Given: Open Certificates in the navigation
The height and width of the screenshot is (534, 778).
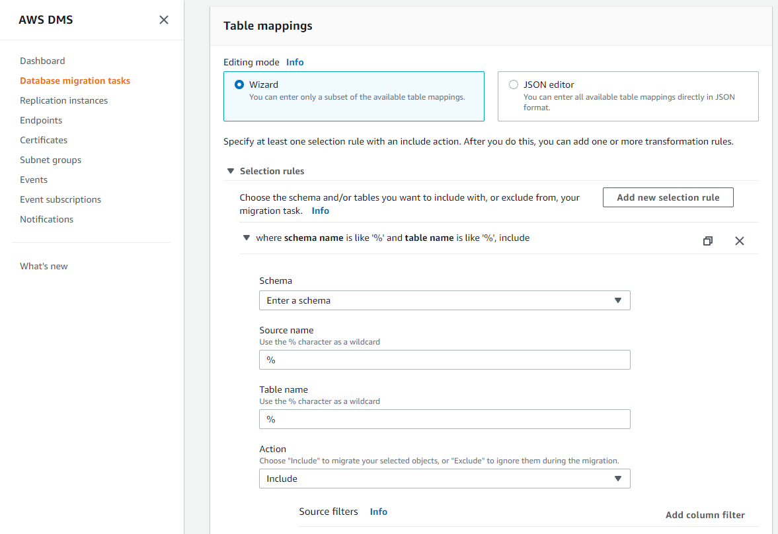Looking at the screenshot, I should point(44,140).
